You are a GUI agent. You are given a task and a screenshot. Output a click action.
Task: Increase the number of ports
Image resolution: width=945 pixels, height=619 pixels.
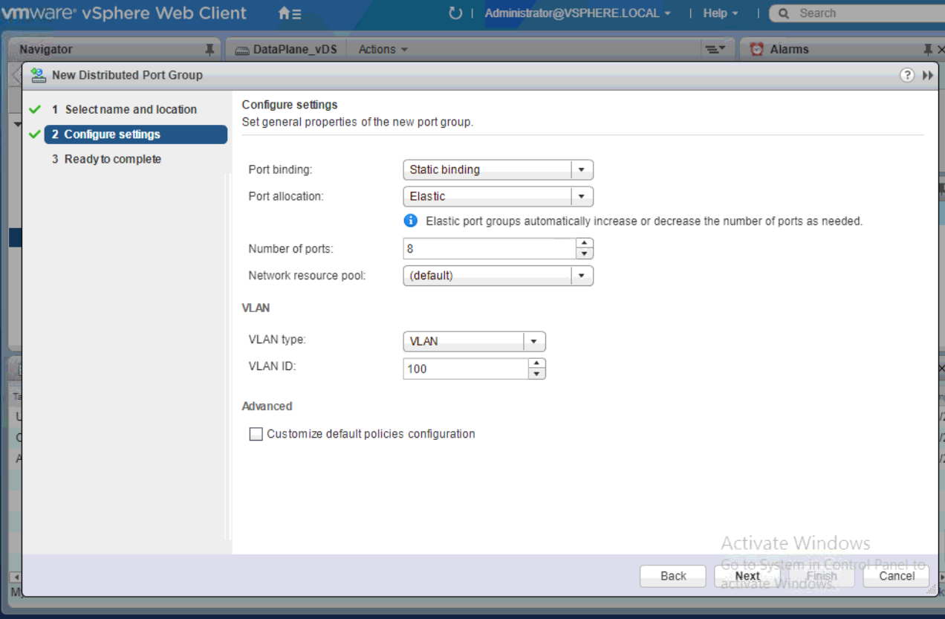[x=585, y=243]
